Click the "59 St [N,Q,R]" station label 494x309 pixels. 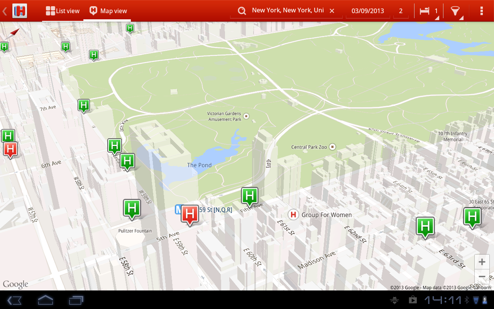(x=216, y=210)
